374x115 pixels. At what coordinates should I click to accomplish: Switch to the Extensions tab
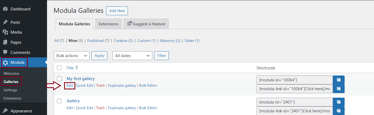pos(108,24)
